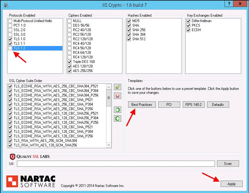This screenshot has height=193, width=249.
Task: Select TLS_ECDHE_RSA_WITH_AES_128_CBC_SHA_P256 row text
Action: click(53, 136)
